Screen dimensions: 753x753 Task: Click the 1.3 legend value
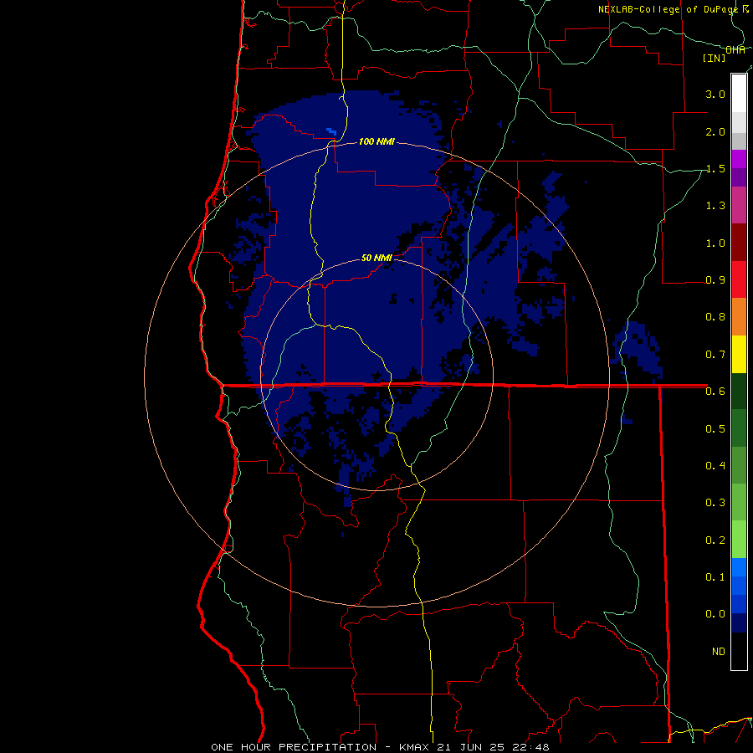[715, 206]
